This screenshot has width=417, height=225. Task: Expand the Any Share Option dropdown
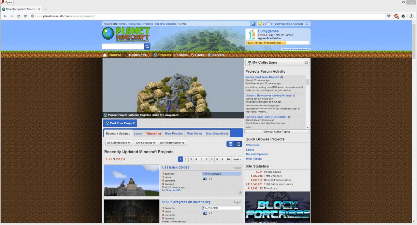172,143
